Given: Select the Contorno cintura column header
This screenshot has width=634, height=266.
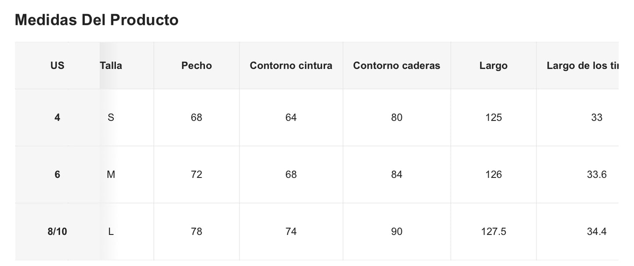Looking at the screenshot, I should pos(291,66).
